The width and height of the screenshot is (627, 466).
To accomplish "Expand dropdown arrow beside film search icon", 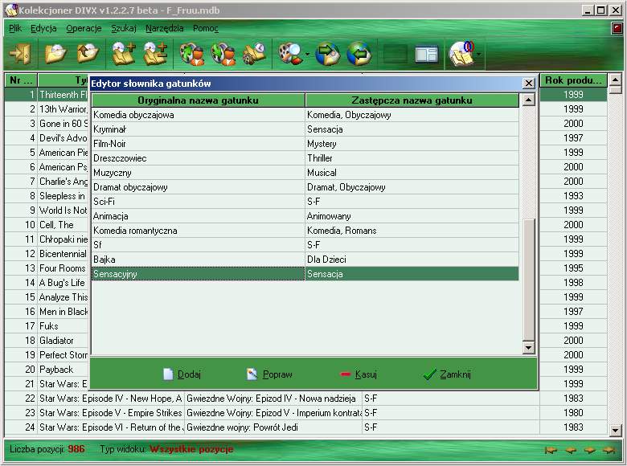I will point(307,55).
